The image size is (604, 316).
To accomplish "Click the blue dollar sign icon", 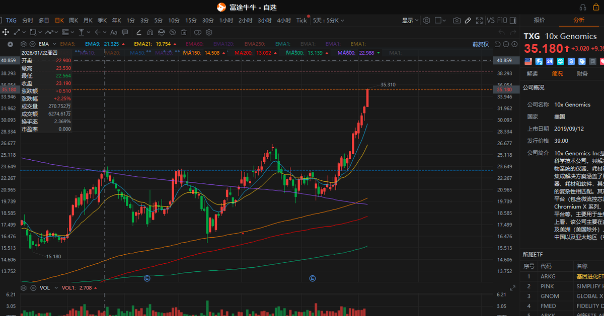I will [x=571, y=61].
